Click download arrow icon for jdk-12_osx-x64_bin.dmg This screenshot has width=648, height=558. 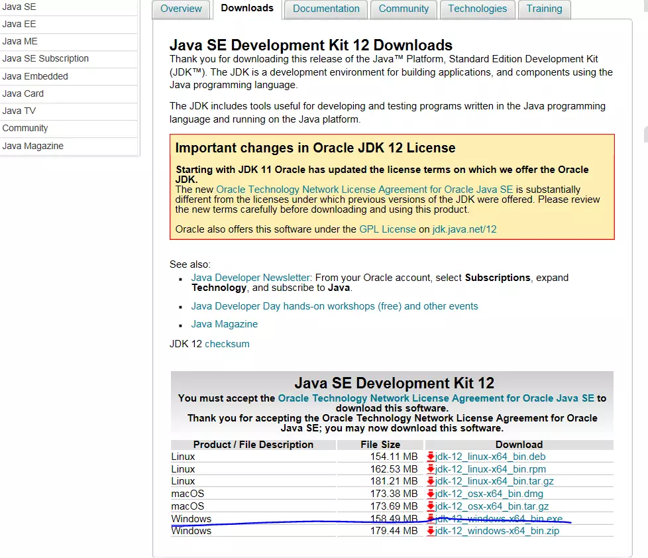click(x=431, y=494)
